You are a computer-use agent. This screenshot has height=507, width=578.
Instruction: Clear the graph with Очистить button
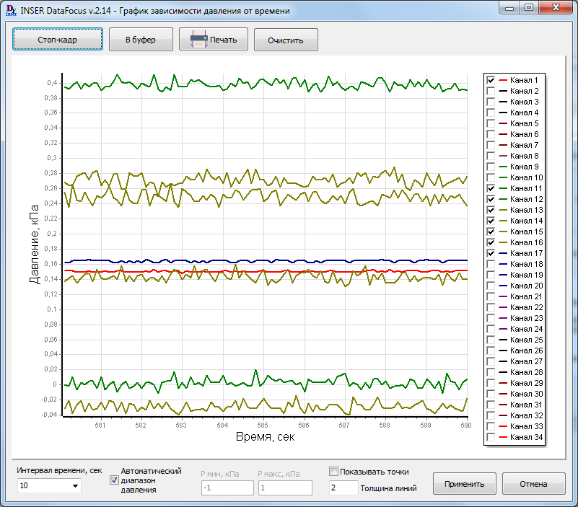(286, 40)
